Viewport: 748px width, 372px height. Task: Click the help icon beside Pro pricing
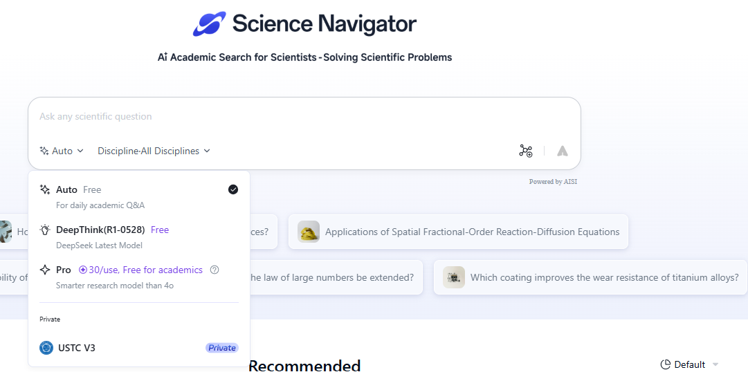215,270
